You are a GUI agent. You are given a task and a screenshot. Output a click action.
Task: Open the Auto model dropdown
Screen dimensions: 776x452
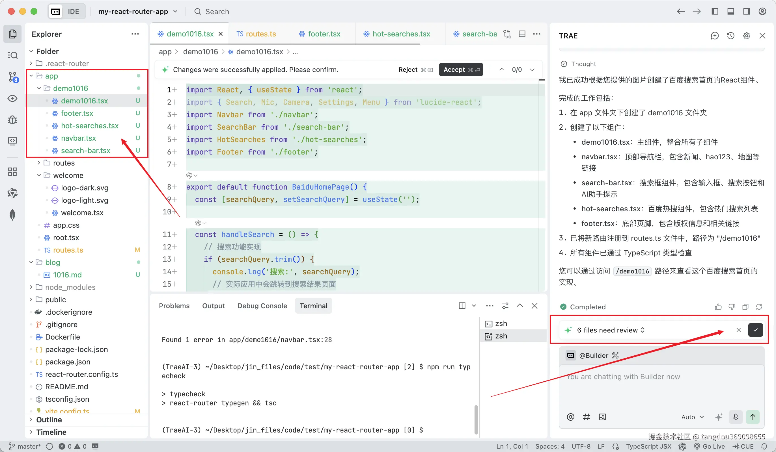point(692,417)
